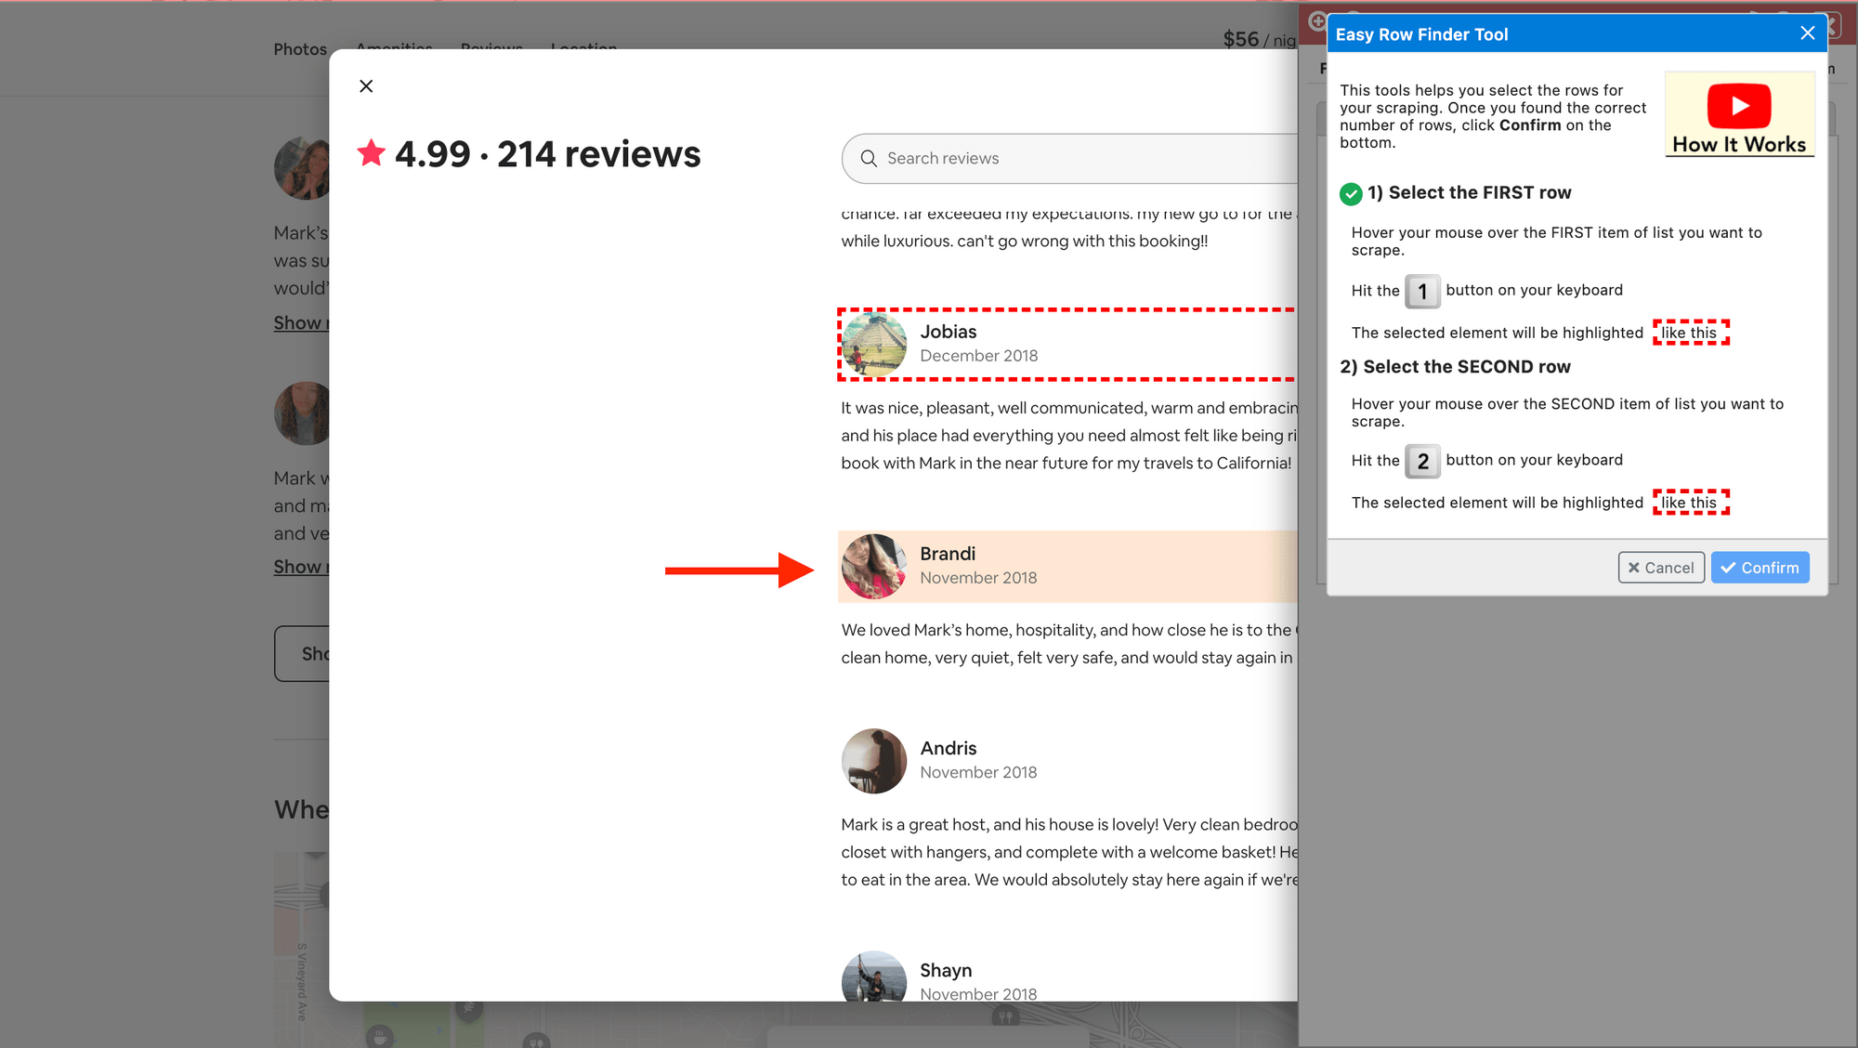Click the keyboard key 1 icon
The height and width of the screenshot is (1048, 1858).
(1422, 292)
